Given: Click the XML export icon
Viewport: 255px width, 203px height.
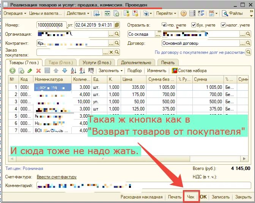Looking at the screenshot, I should [211, 14].
